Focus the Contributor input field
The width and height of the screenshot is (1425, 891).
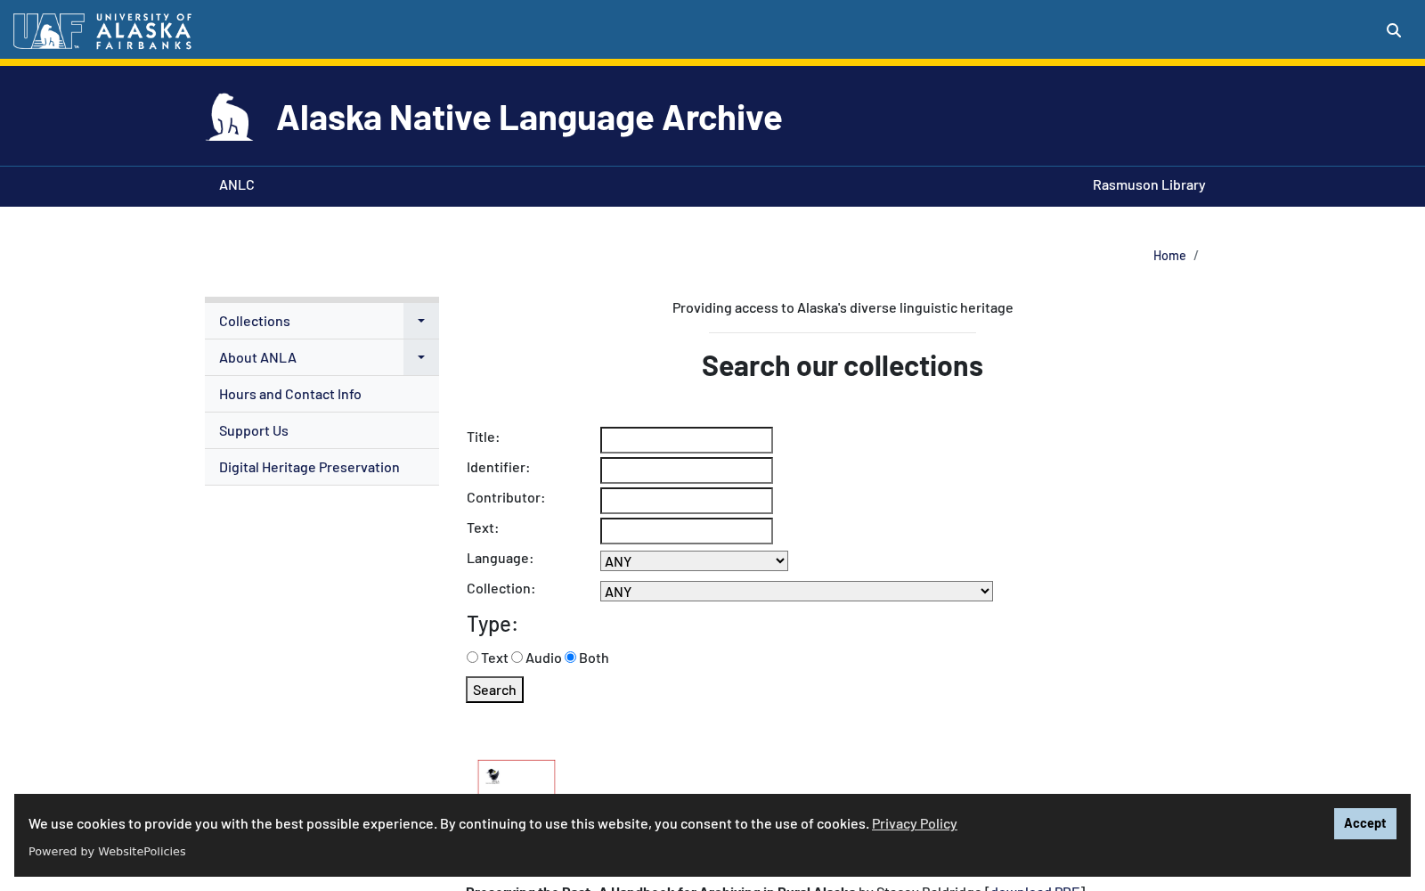click(x=687, y=501)
